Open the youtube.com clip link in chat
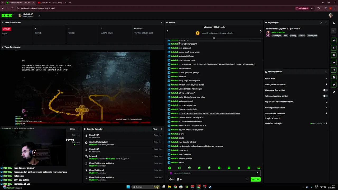The image size is (338, 190). (217, 64)
